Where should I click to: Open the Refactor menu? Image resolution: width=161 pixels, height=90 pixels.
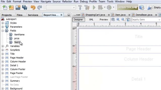point(67,1)
